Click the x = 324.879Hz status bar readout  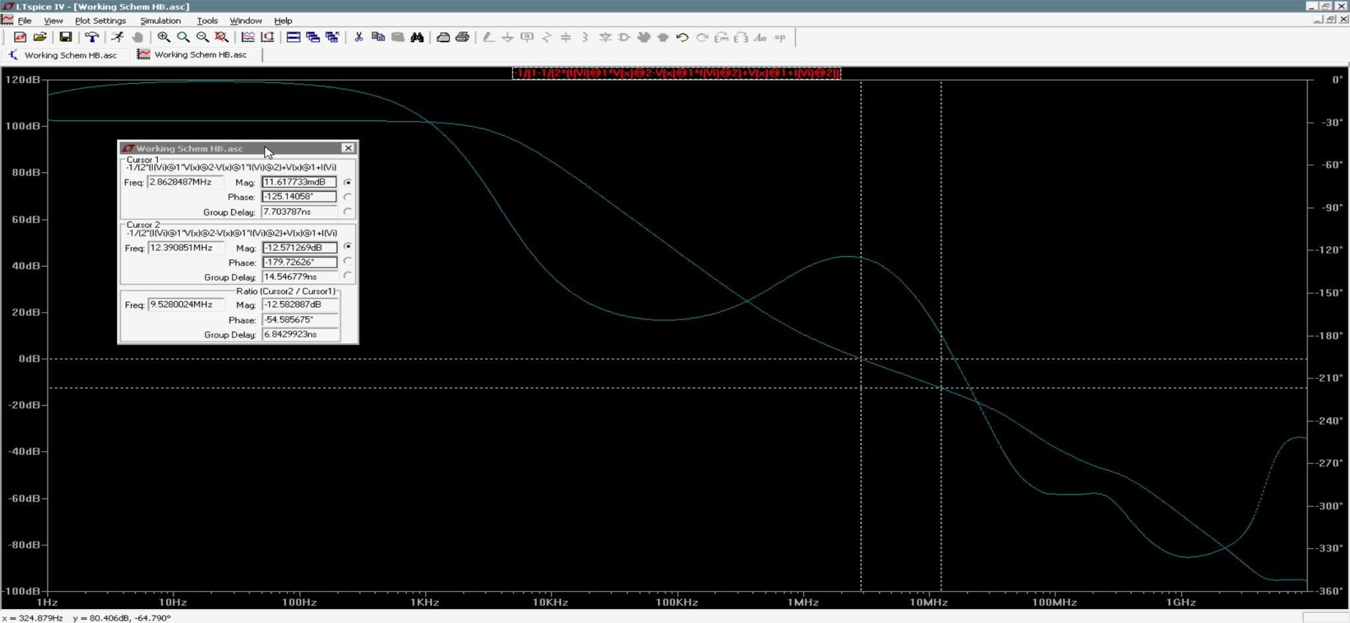33,618
